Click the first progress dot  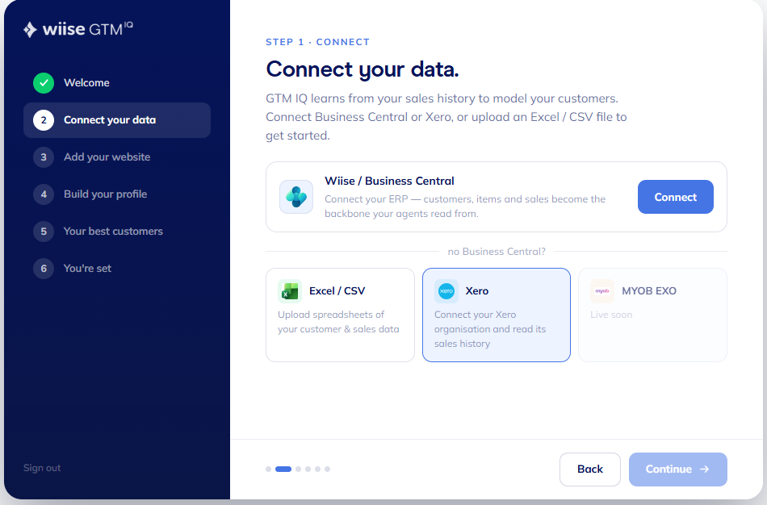268,470
